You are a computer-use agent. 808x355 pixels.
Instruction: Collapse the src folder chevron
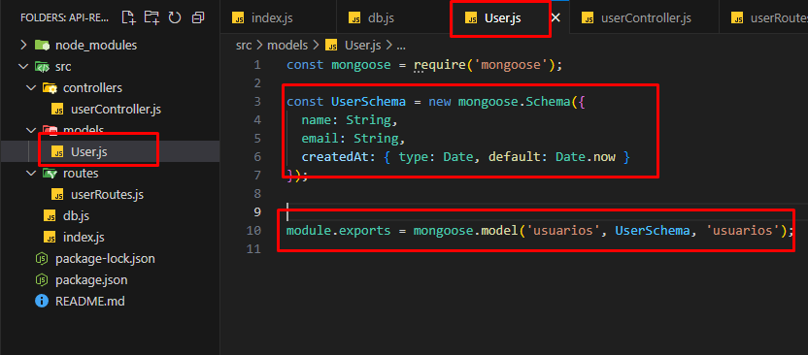(x=23, y=67)
